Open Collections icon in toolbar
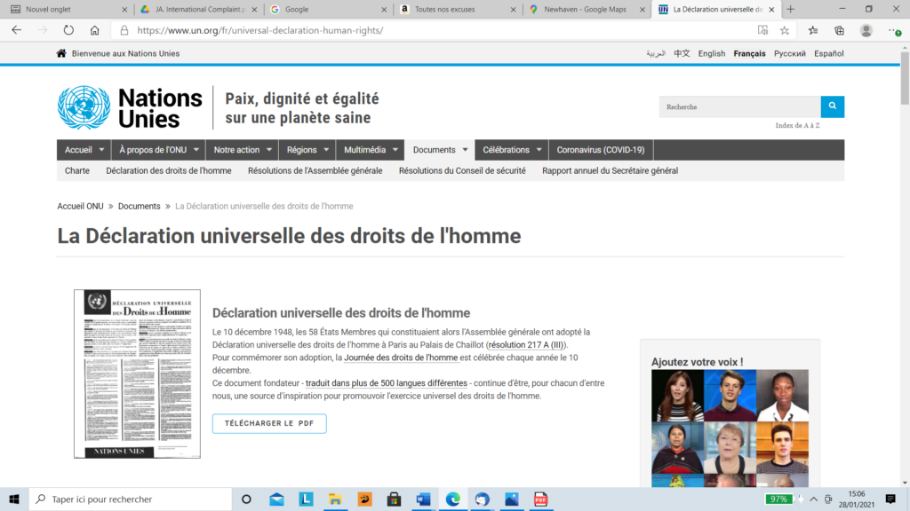The height and width of the screenshot is (511, 910). coord(839,30)
